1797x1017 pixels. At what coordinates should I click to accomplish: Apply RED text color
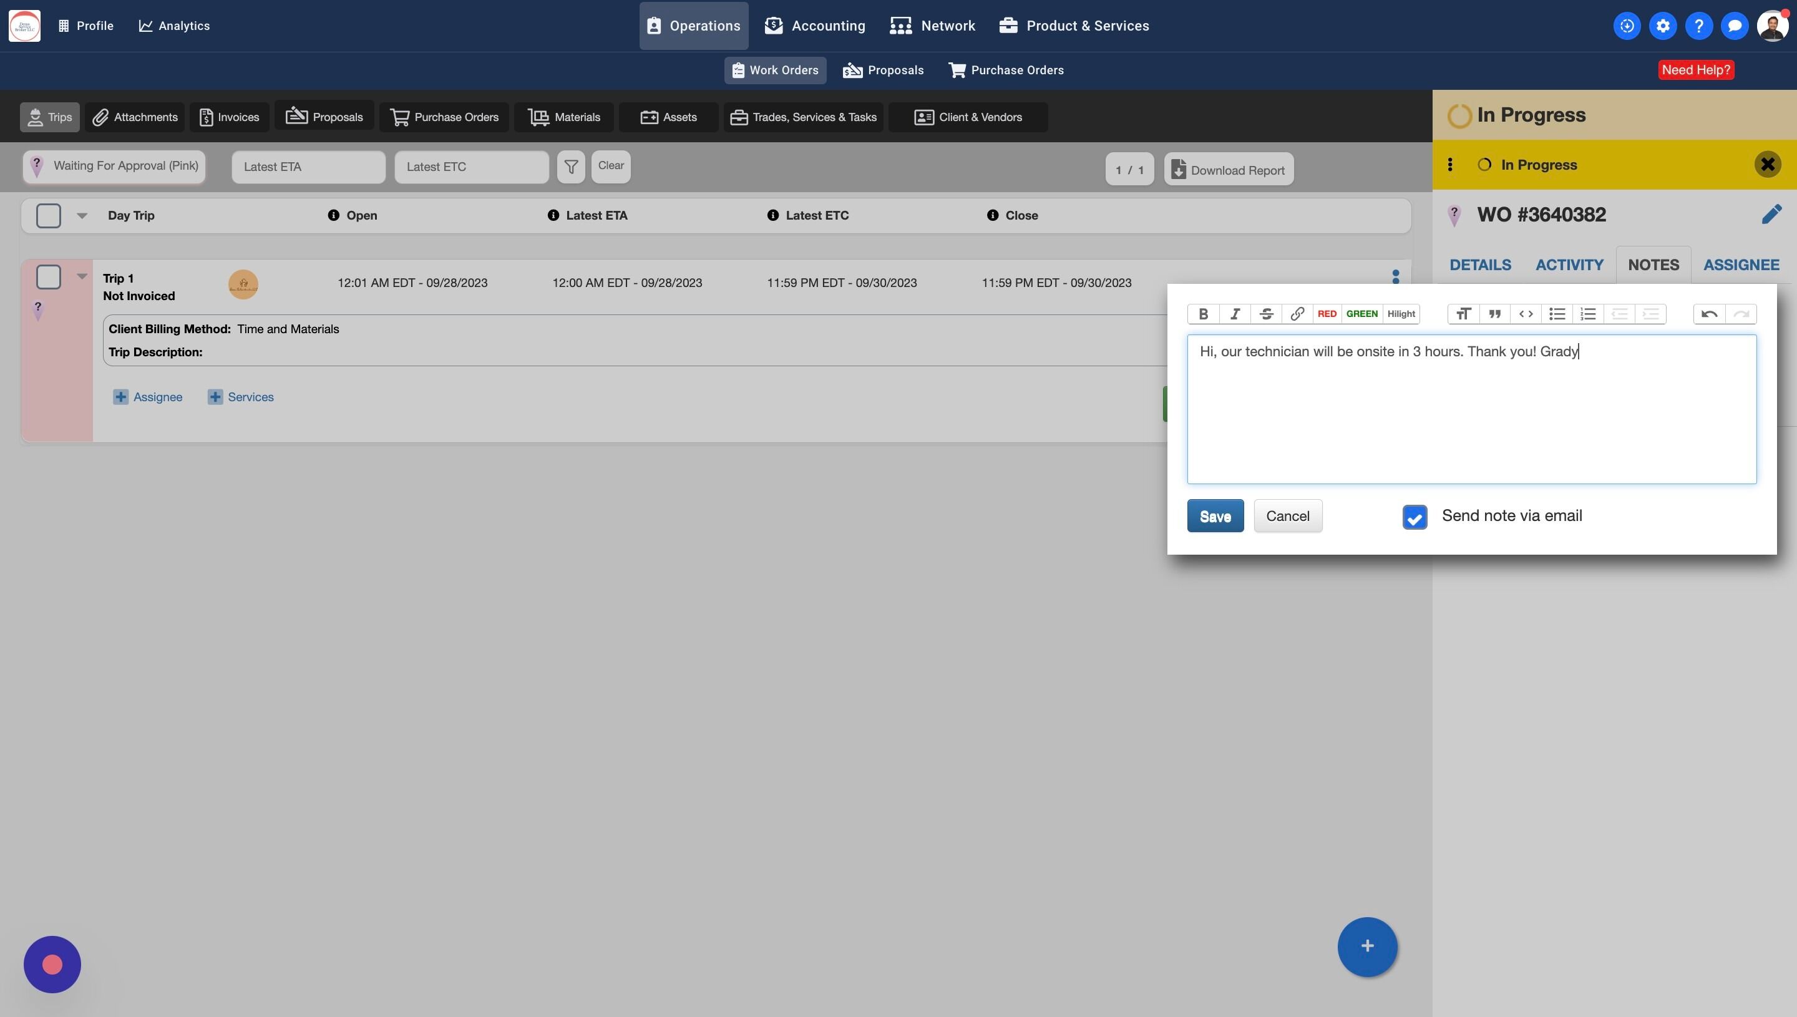[x=1327, y=314]
